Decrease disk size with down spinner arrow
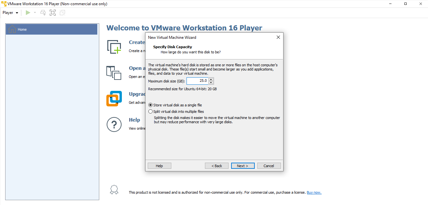This screenshot has height=205, width=428. [x=211, y=83]
